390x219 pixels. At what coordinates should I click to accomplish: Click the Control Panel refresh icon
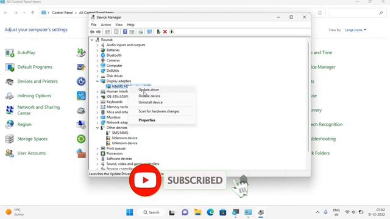320,13
